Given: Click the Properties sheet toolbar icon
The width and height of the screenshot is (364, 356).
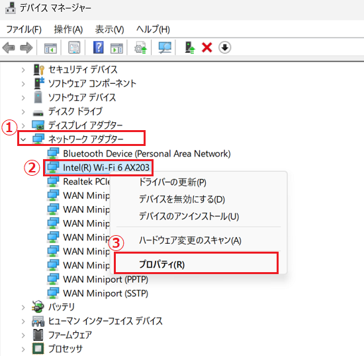Looking at the screenshot, I should pos(74,48).
